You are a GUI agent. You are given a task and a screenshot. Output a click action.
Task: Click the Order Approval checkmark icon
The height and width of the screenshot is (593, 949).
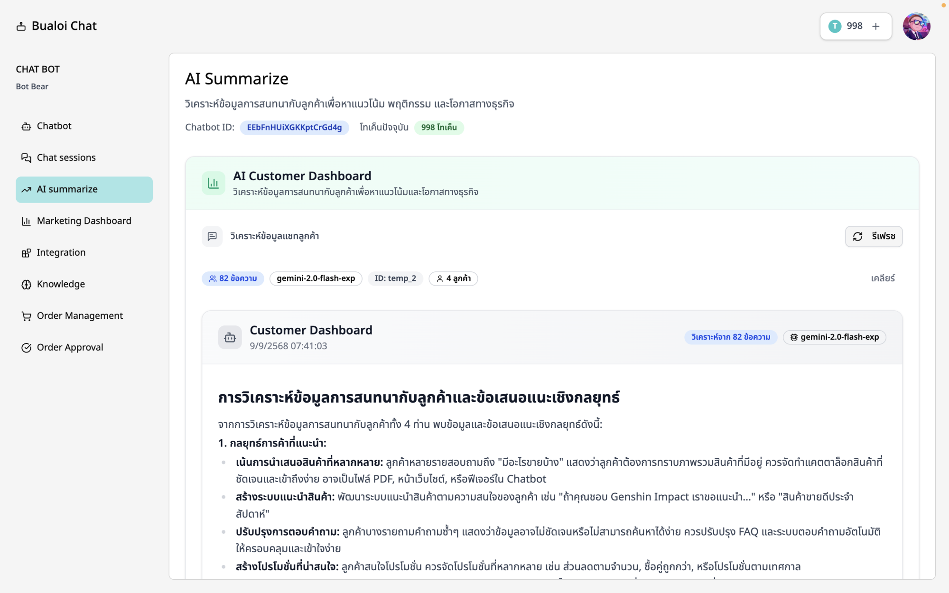click(x=26, y=347)
